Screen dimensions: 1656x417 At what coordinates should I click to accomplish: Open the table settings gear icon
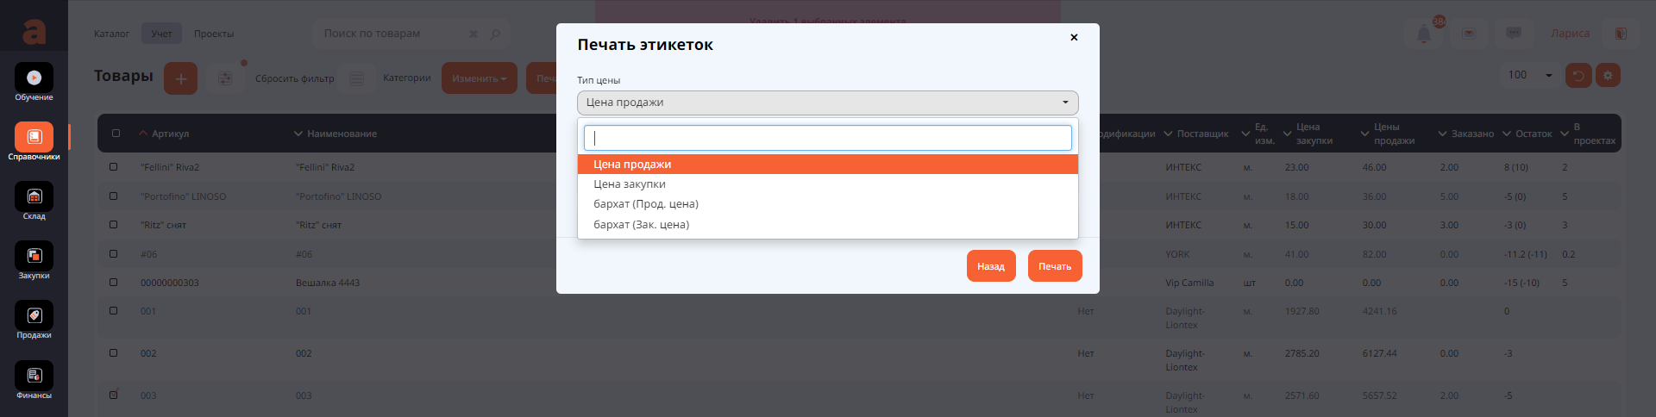coord(1608,75)
